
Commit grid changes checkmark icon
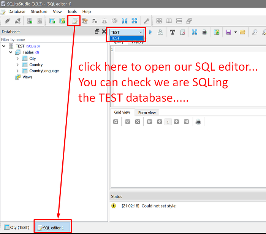[x=128, y=122]
